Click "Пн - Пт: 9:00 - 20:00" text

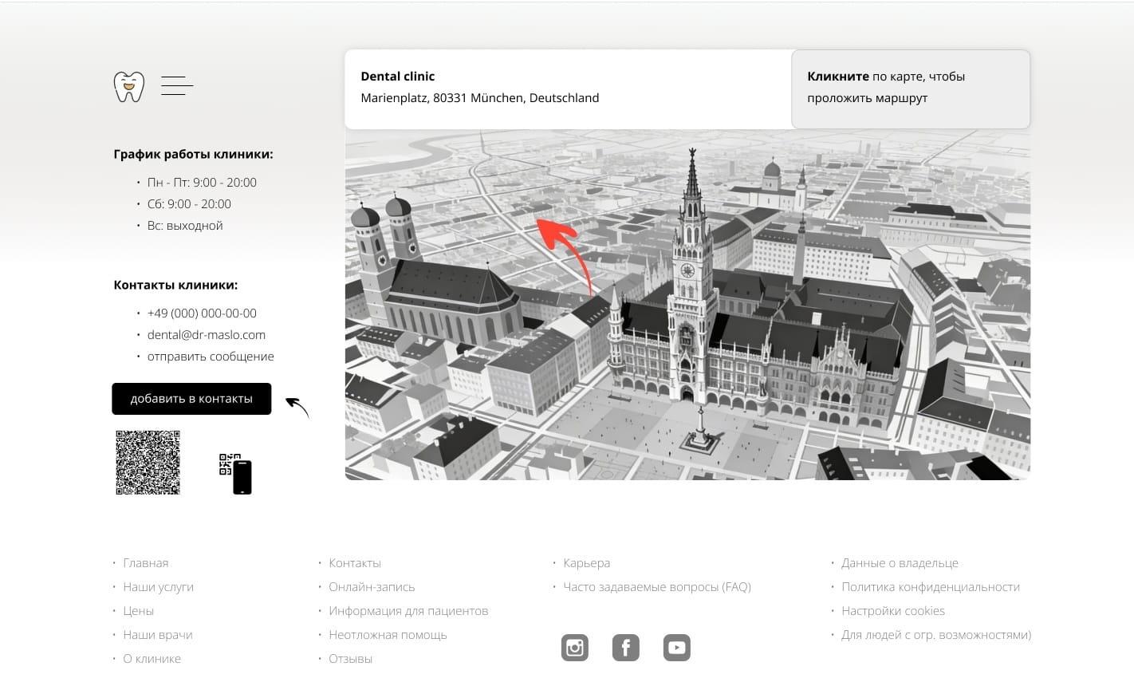(202, 183)
